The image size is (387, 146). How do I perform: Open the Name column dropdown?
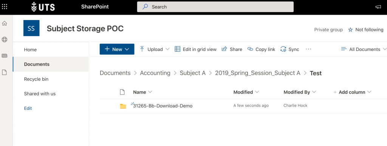pos(150,92)
